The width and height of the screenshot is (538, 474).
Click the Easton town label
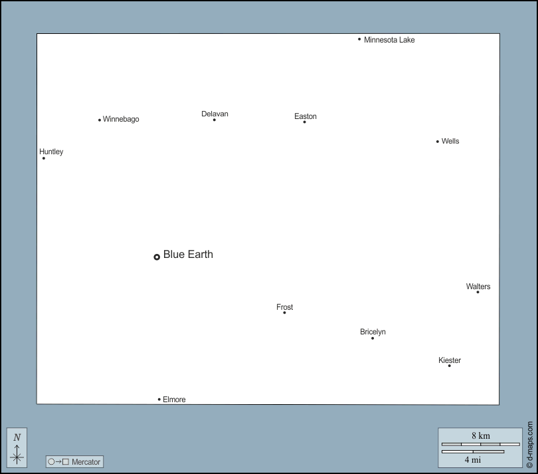[x=306, y=116]
